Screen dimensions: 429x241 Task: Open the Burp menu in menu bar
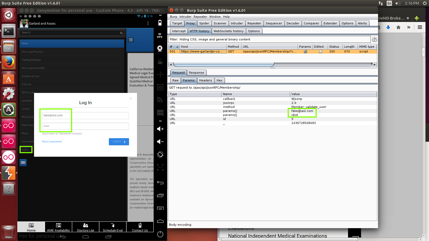click(173, 17)
